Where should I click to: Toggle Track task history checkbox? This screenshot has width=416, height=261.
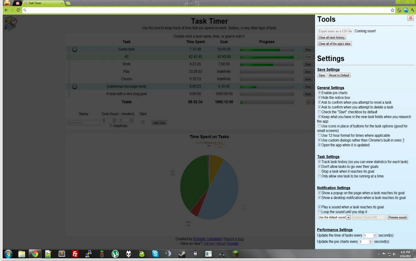[320, 162]
